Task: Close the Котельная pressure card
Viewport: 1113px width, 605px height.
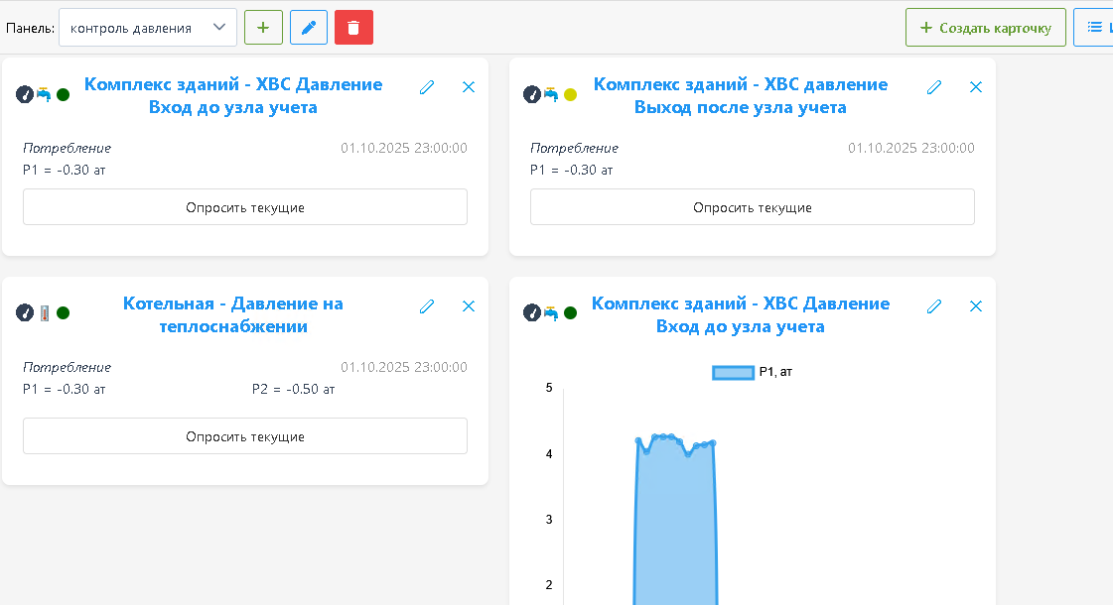Action: click(x=469, y=306)
